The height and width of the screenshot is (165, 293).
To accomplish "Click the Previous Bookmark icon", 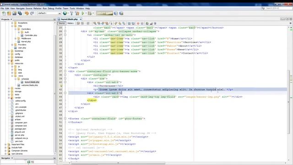I will click(x=116, y=23).
